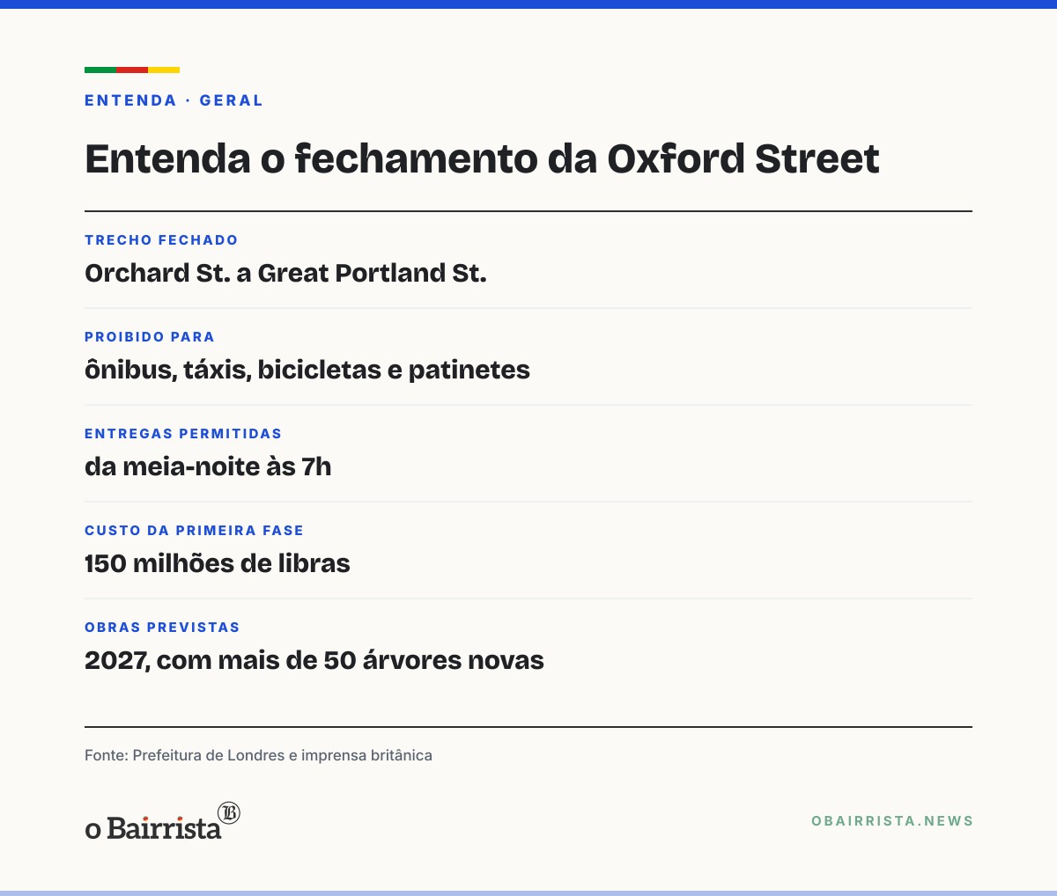Screen dimensions: 1057x896
Task: Select the 'OBRAS PREVISTAS' label
Action: [x=162, y=628]
